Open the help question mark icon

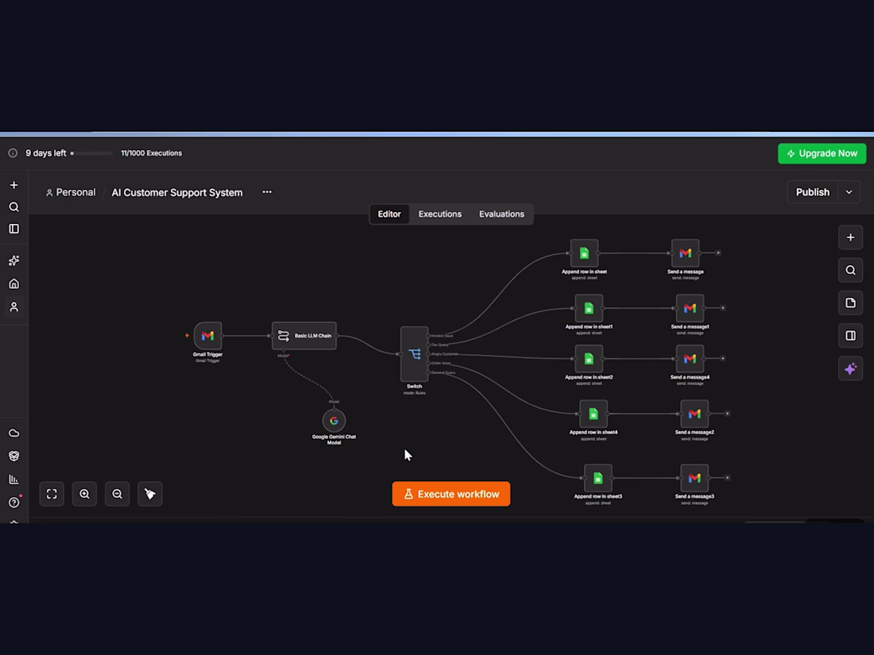tap(14, 503)
